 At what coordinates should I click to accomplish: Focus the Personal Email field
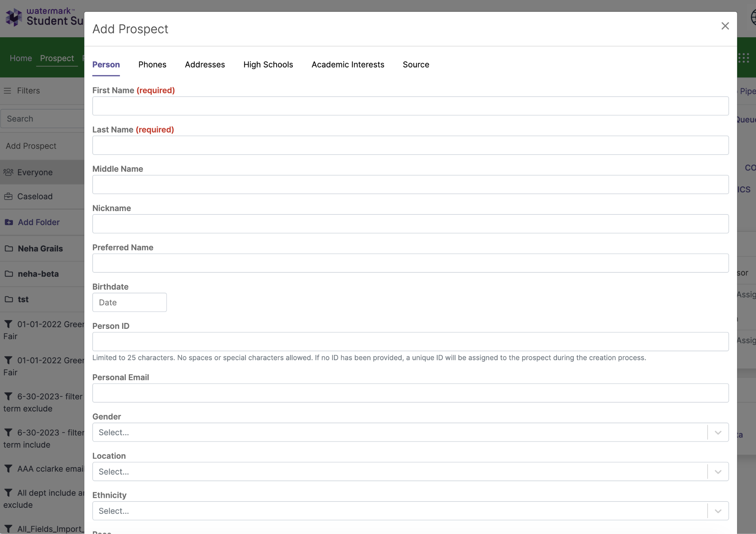coord(410,393)
